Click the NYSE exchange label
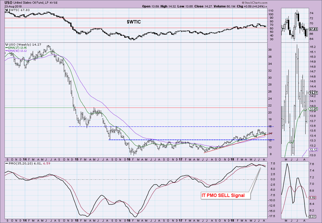The height and width of the screenshot is (223, 322). [54, 3]
